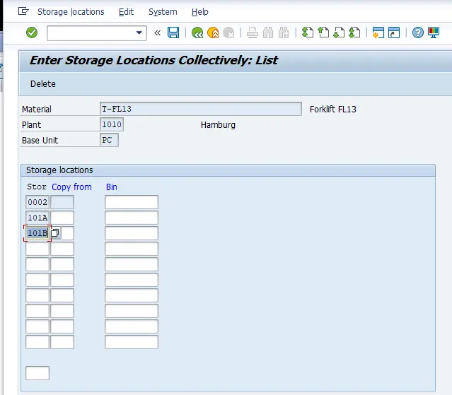
Task: Open the Storage locations menu
Action: [70, 12]
